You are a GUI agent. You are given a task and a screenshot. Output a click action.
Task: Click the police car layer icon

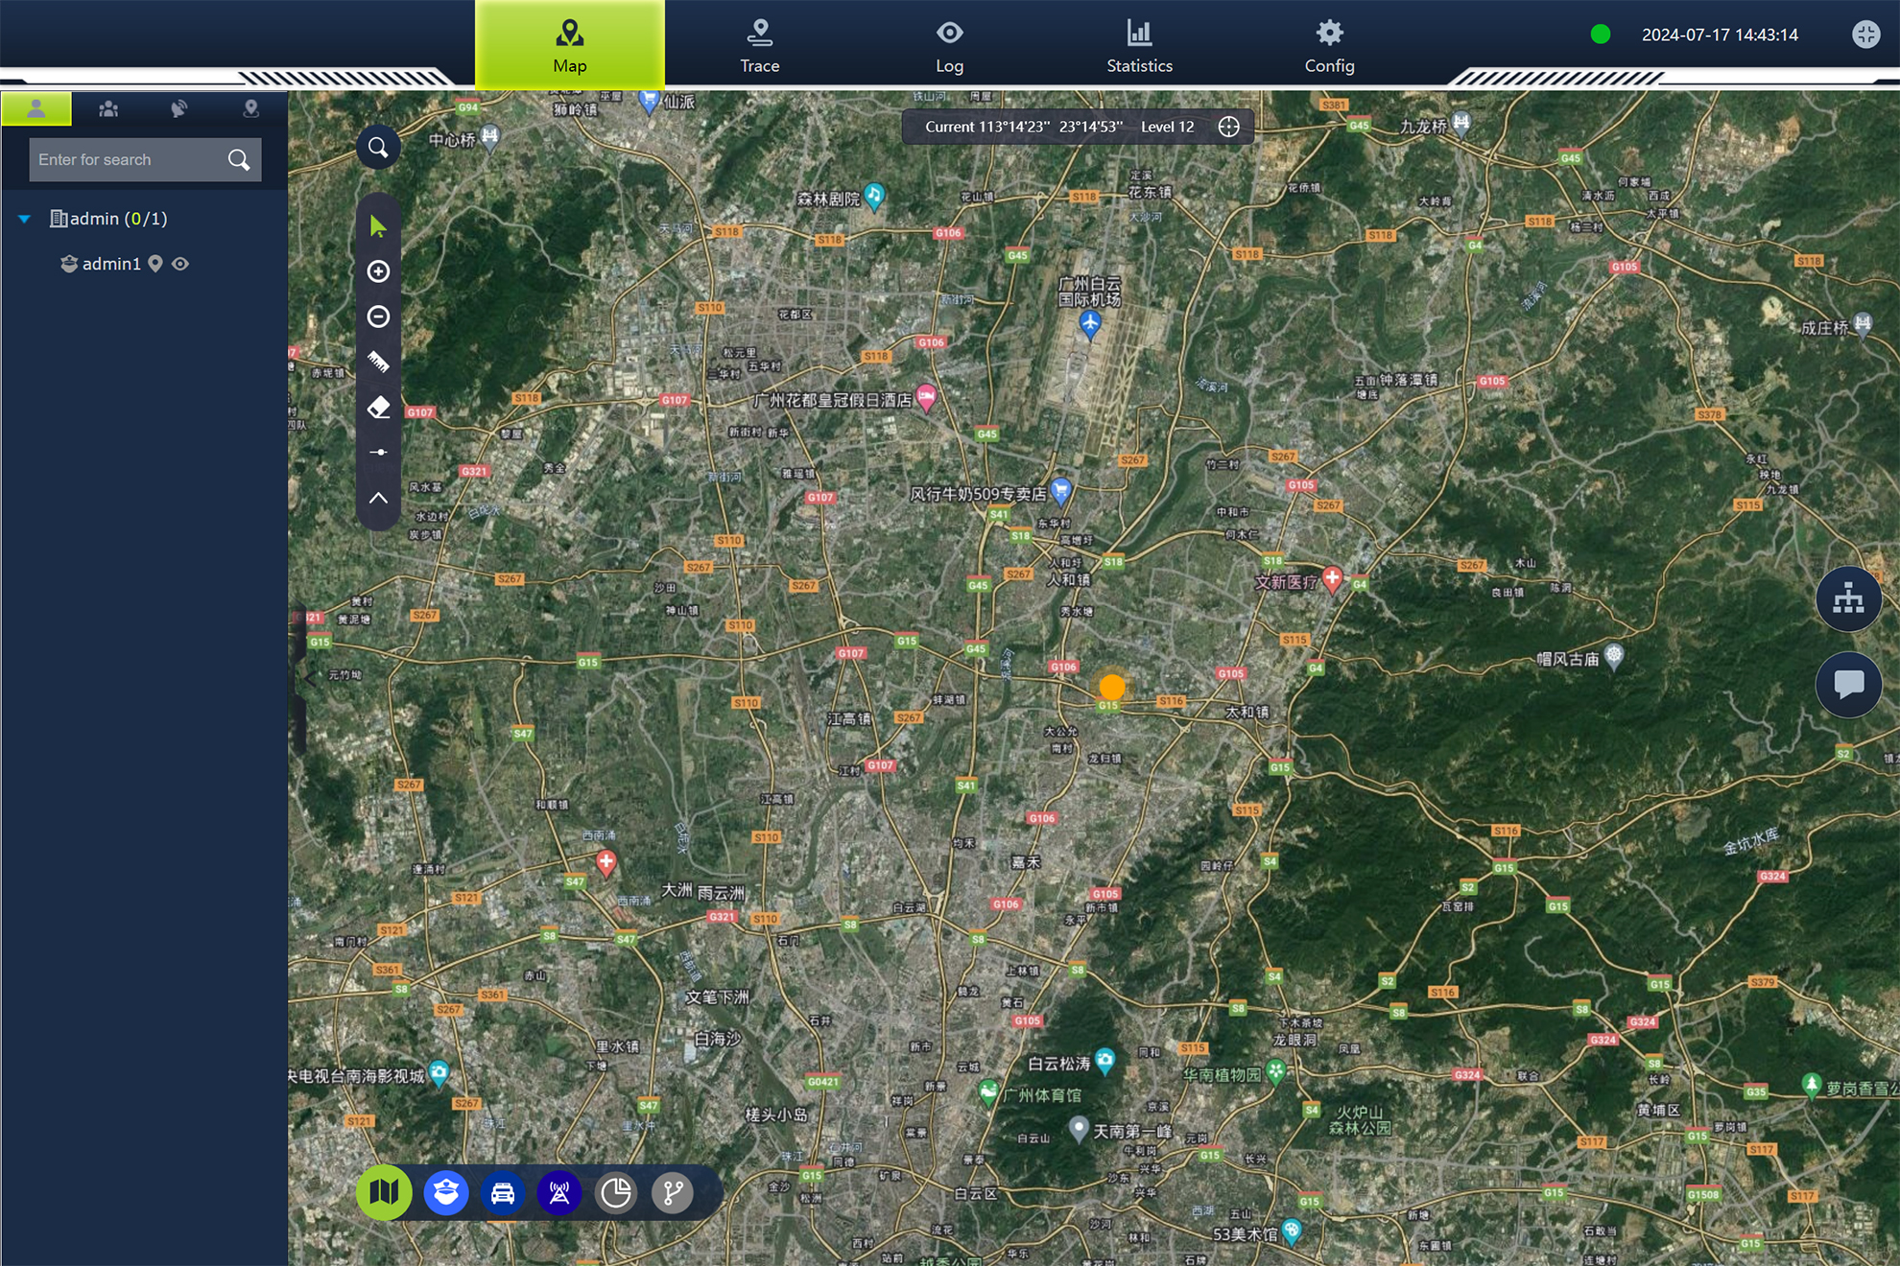pos(503,1192)
